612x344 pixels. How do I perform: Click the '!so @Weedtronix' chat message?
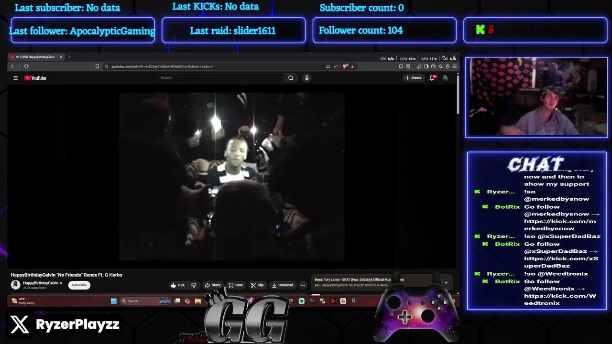(x=556, y=274)
